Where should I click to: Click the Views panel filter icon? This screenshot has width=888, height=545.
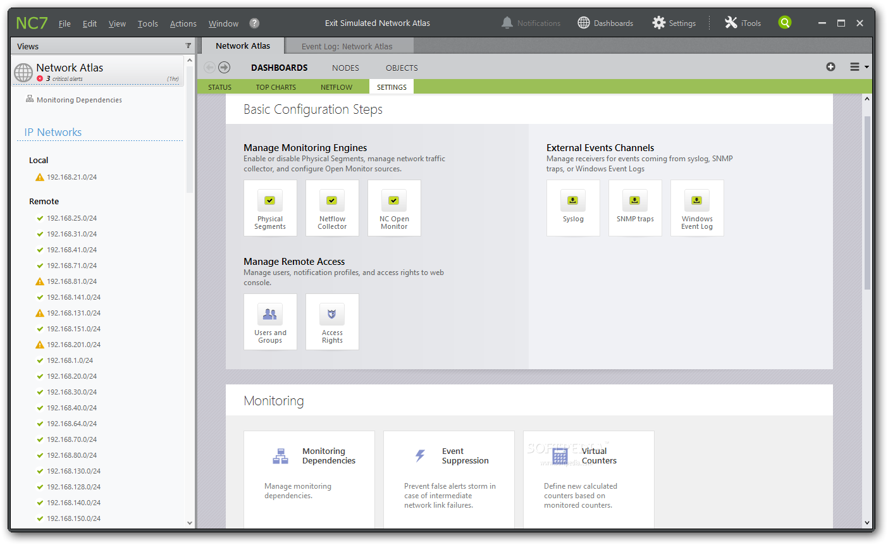tap(188, 46)
